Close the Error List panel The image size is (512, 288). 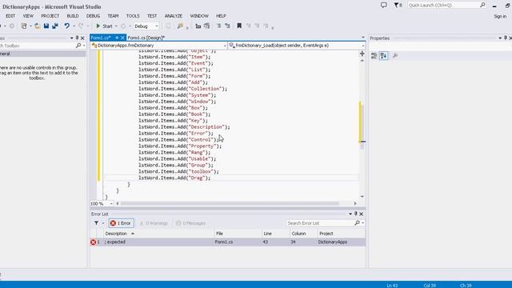coord(361,214)
